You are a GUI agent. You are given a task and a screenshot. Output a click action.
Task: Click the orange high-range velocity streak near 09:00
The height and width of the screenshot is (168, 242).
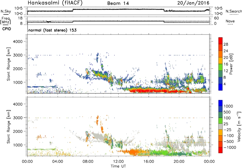pyautogui.click(x=97, y=120)
